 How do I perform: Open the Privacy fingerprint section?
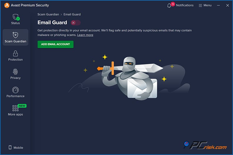15,74
